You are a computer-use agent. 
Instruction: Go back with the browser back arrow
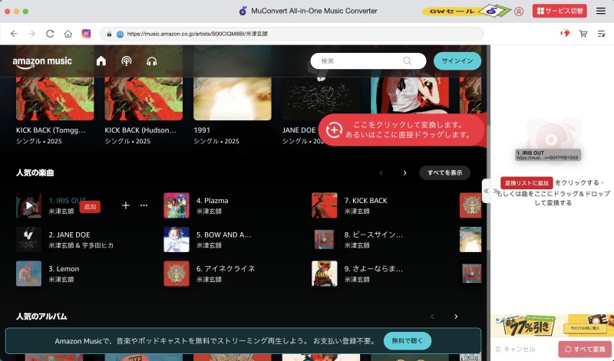(14, 34)
